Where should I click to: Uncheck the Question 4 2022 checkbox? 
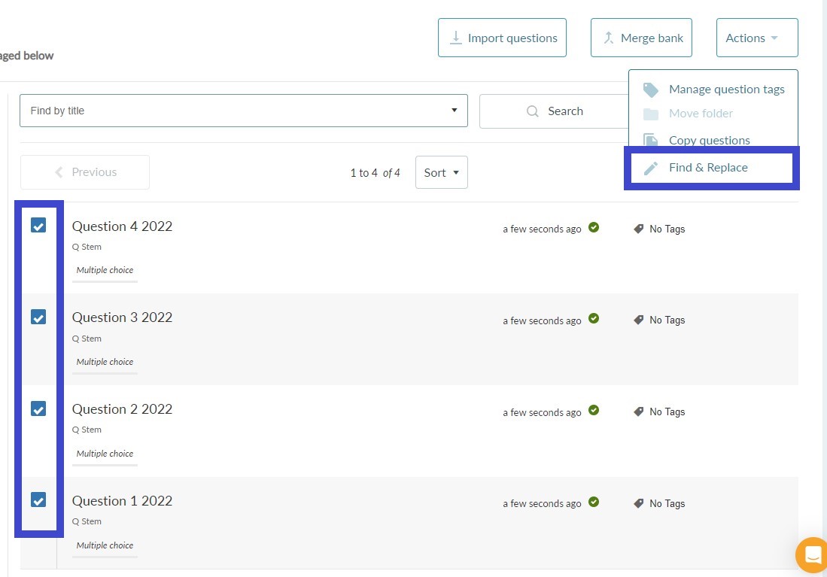coord(38,225)
